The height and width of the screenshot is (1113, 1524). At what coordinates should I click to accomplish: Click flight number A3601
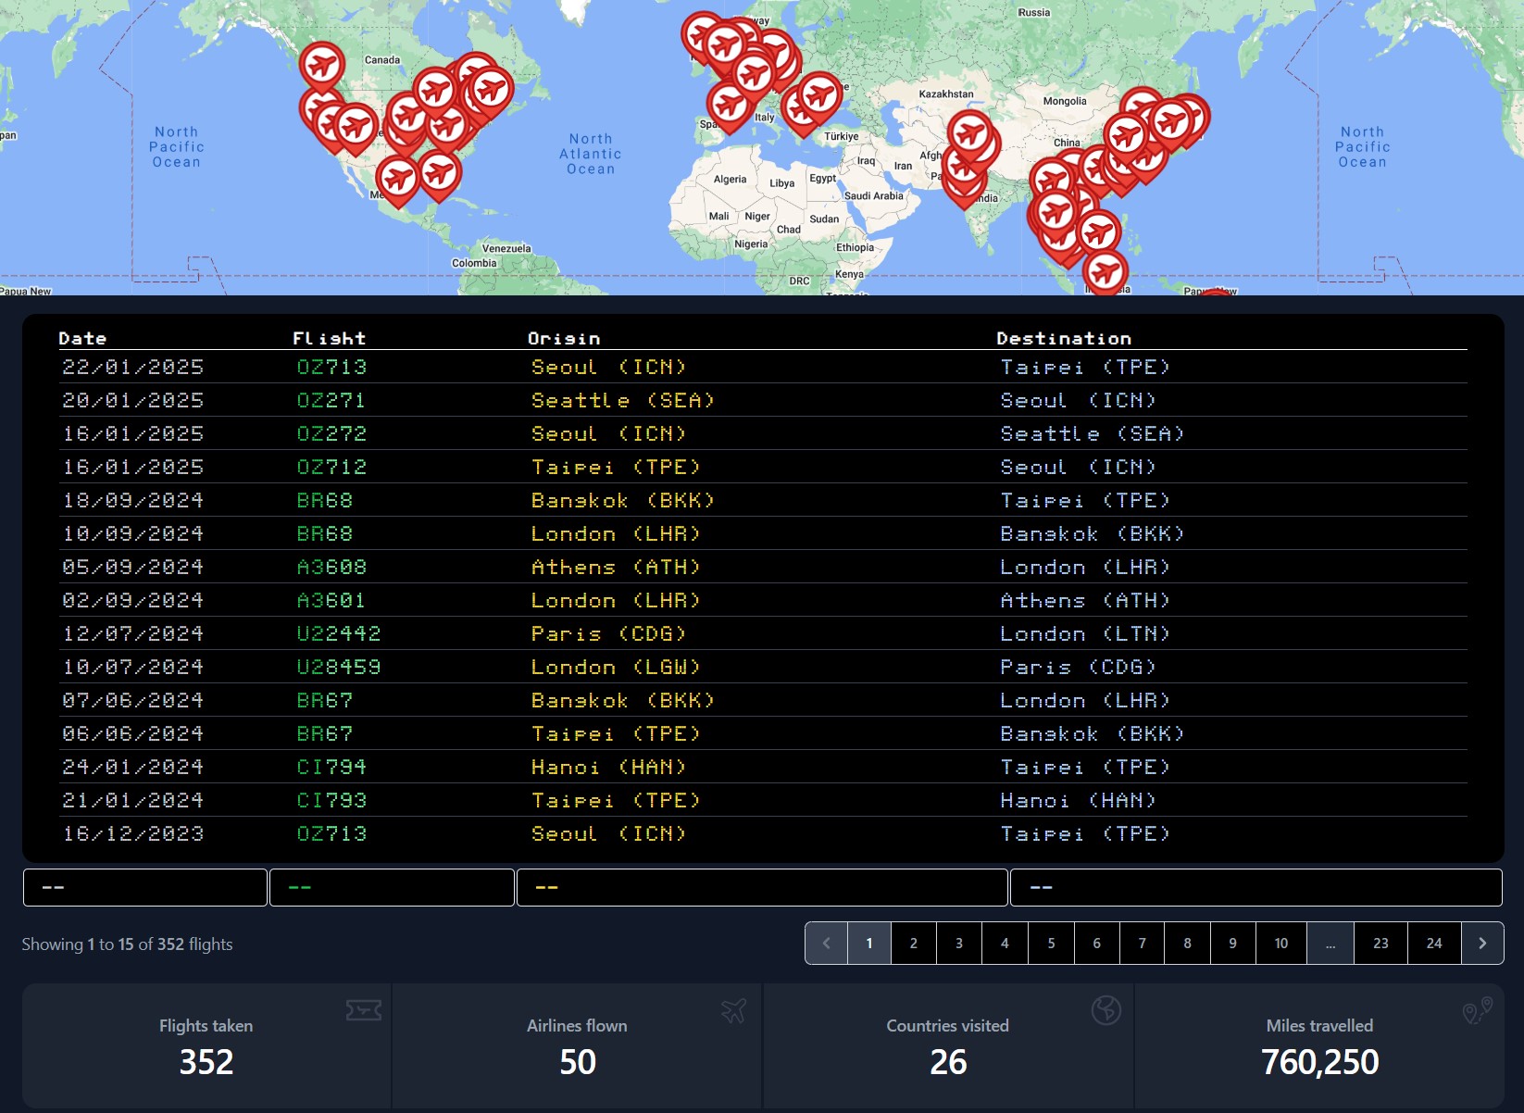tap(331, 600)
